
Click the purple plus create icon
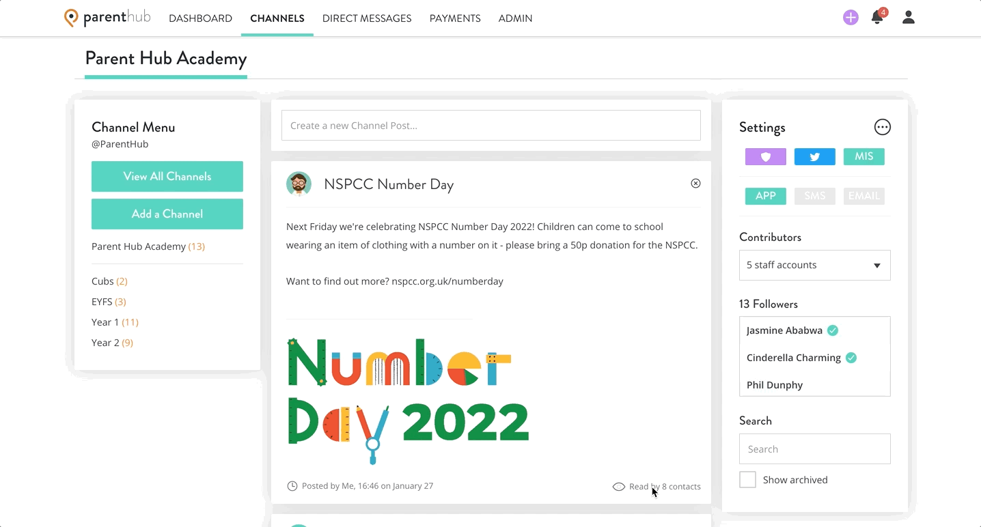click(x=851, y=18)
